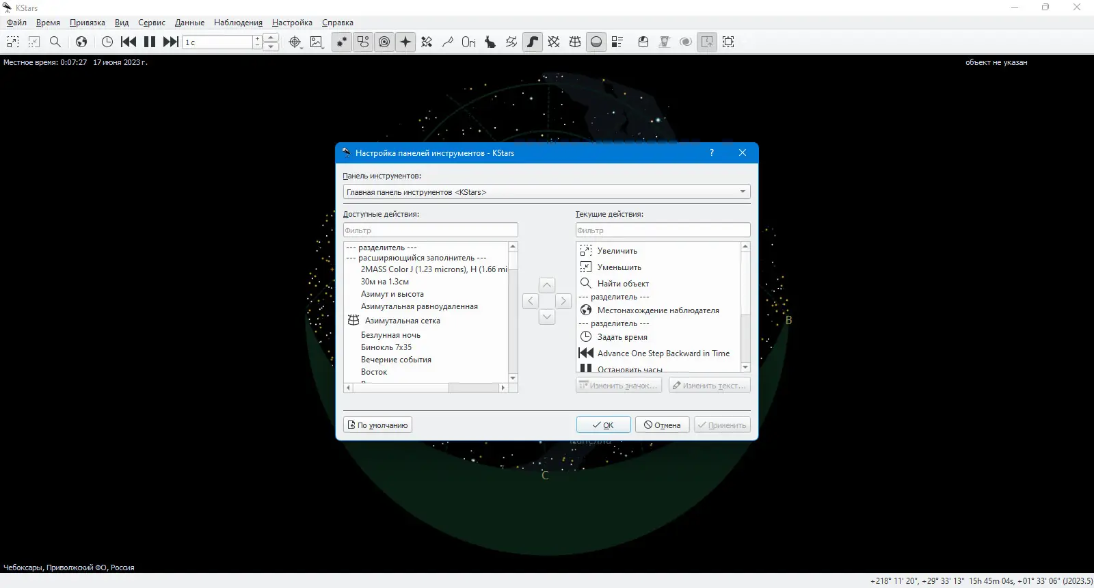Click the magnifier Find Object toolbar icon
1094x588 pixels.
click(x=55, y=42)
